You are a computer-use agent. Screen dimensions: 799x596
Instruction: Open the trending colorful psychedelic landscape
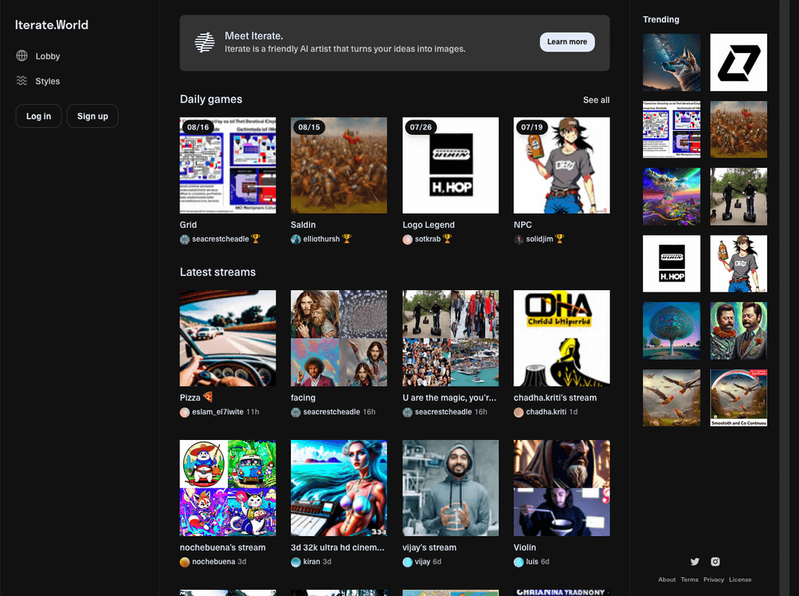[672, 197]
